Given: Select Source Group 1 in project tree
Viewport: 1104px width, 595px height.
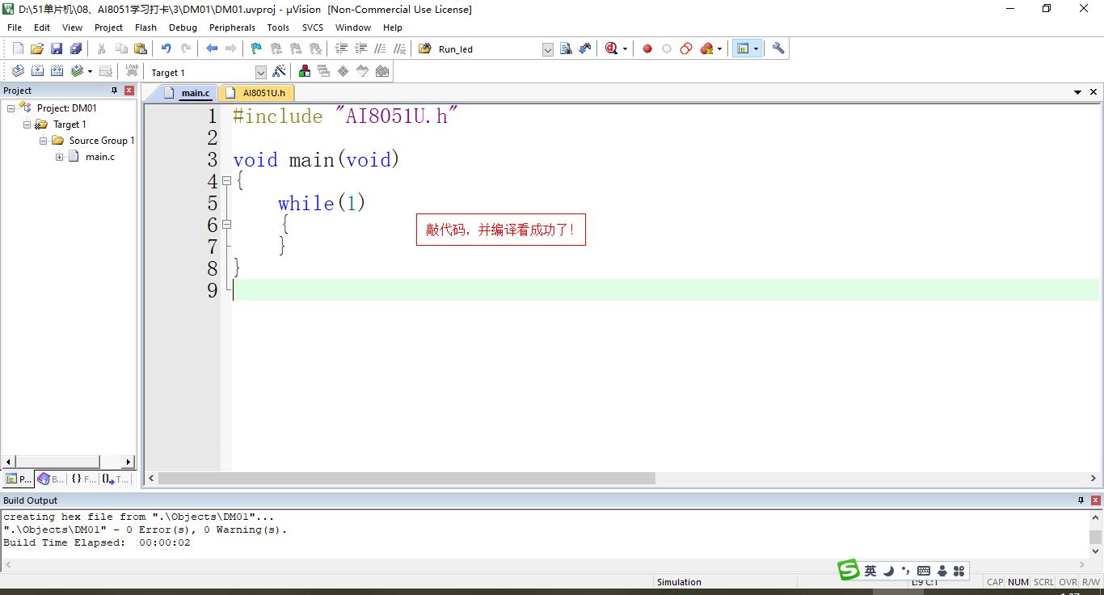Looking at the screenshot, I should point(101,141).
